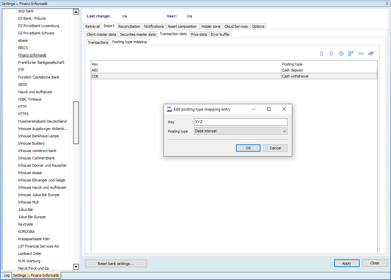Remove the selected entry with minus icon
This screenshot has height=280, width=391.
361,53
